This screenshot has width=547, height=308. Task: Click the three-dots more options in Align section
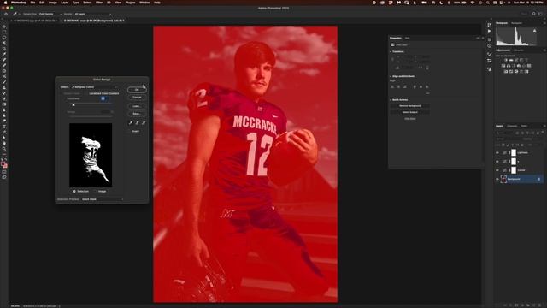click(x=427, y=93)
